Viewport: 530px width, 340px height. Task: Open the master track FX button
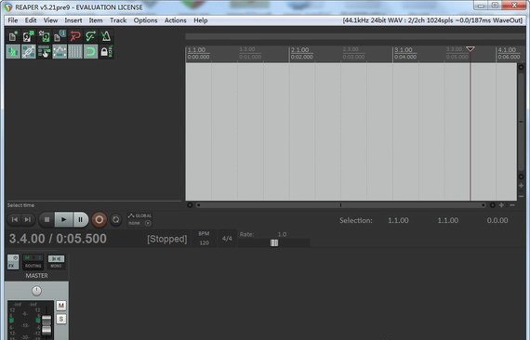13,262
